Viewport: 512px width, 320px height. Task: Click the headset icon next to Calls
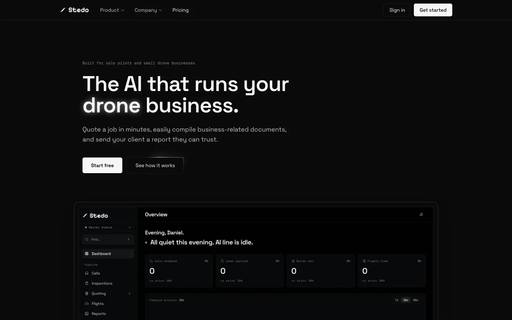pyautogui.click(x=87, y=273)
